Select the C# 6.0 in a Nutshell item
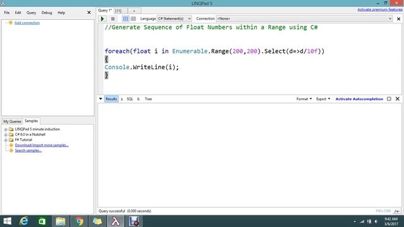The height and width of the screenshot is (227, 404). (30, 134)
